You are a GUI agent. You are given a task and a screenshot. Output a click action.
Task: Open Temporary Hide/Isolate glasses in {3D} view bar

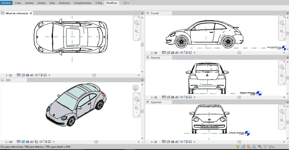[x=41, y=142]
